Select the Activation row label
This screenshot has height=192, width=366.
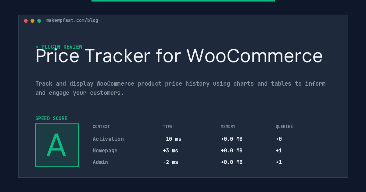[108, 139]
